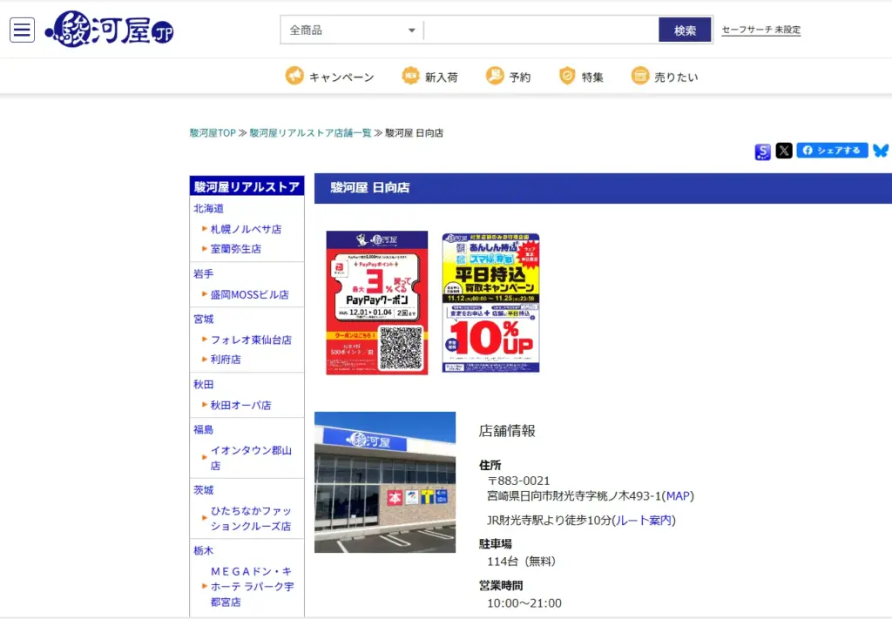Click the purple S share icon
Viewport: 892px width, 619px height.
pos(762,151)
